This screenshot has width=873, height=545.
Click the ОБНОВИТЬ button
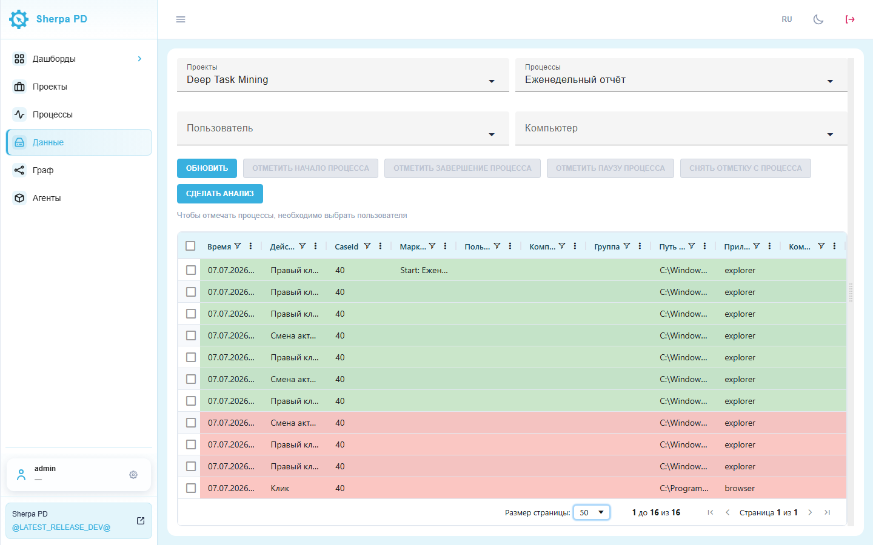click(207, 168)
